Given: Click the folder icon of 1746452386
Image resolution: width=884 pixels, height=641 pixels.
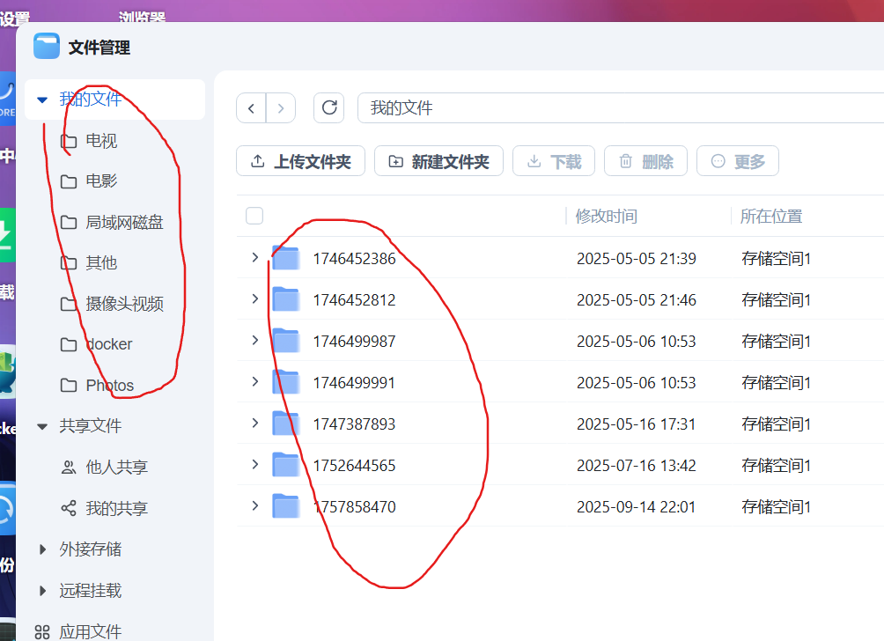Looking at the screenshot, I should pyautogui.click(x=286, y=258).
